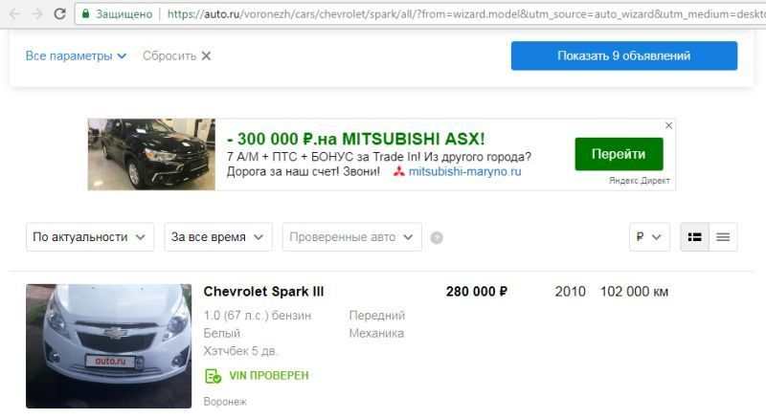Screen dimensions: 766x419
Task: Reset filters with Сбросить cross
Action: tap(206, 55)
